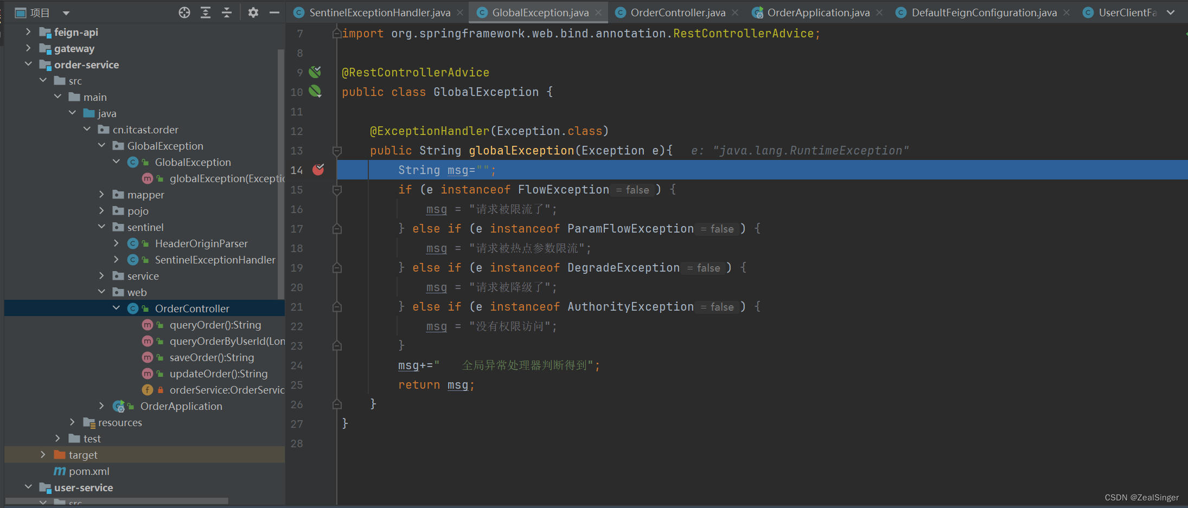Collapse the order-service folder in the tree
This screenshot has width=1188, height=508.
click(x=28, y=64)
